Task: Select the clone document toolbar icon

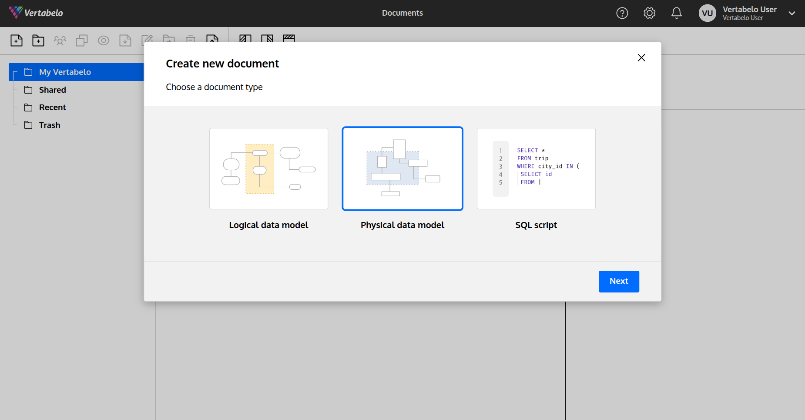Action: pos(82,40)
